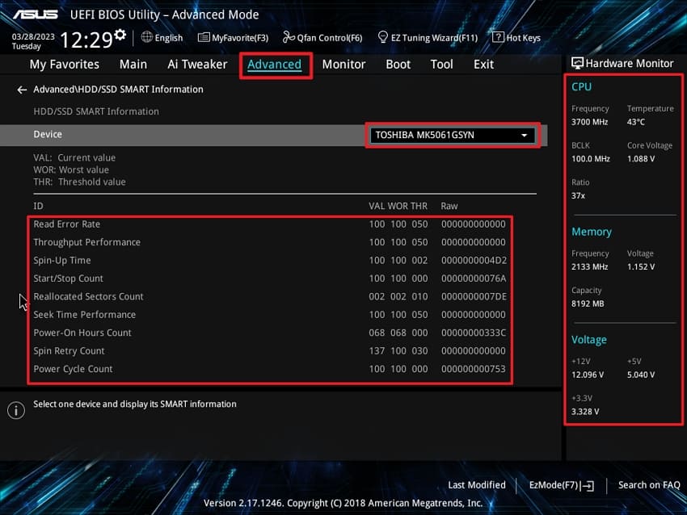
Task: Click the Last Modified button
Action: click(x=477, y=485)
